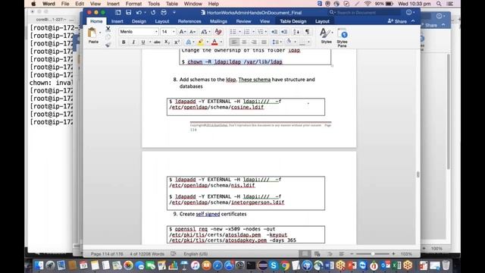Switch to the Insert ribbon tab

117,21
